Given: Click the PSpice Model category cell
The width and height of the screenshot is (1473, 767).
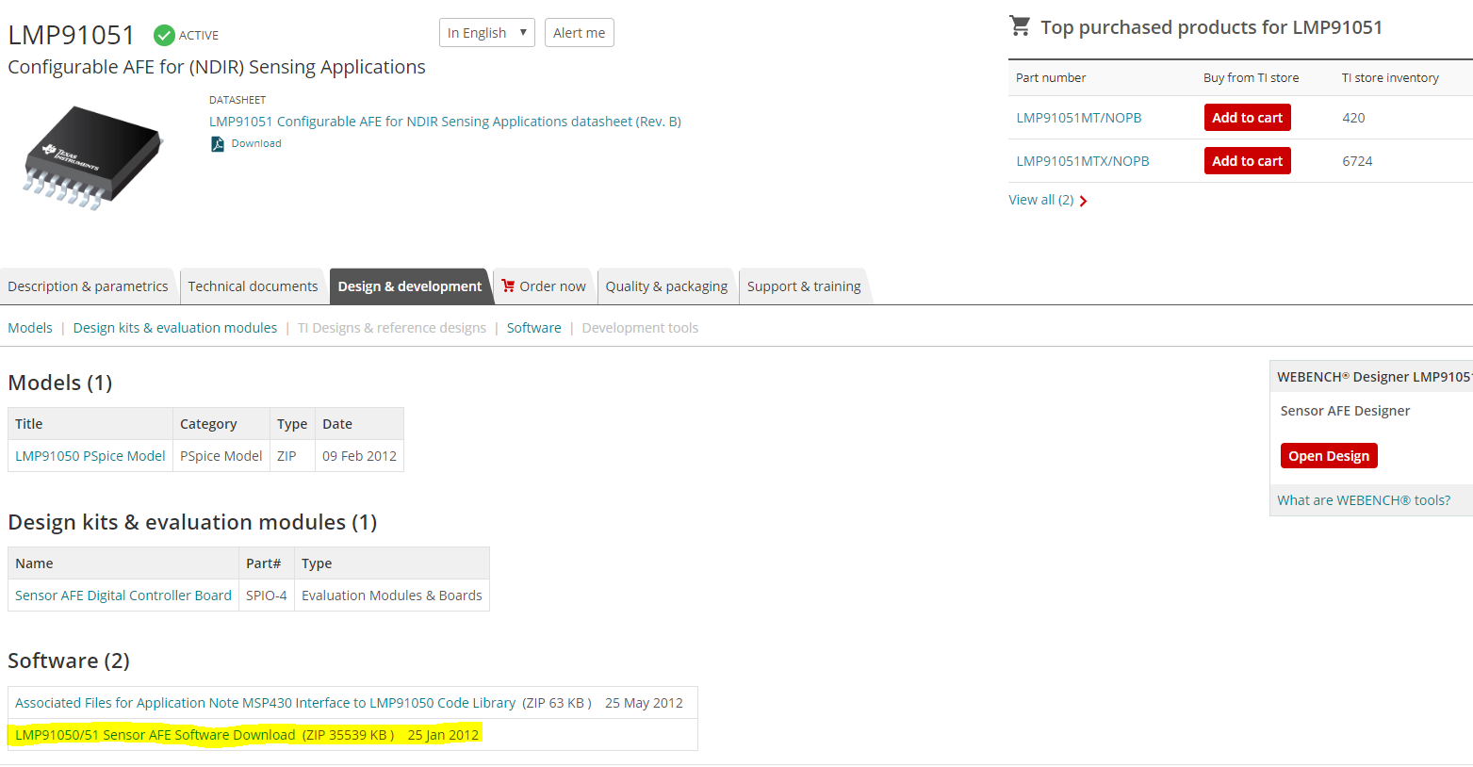Looking at the screenshot, I should (x=221, y=456).
